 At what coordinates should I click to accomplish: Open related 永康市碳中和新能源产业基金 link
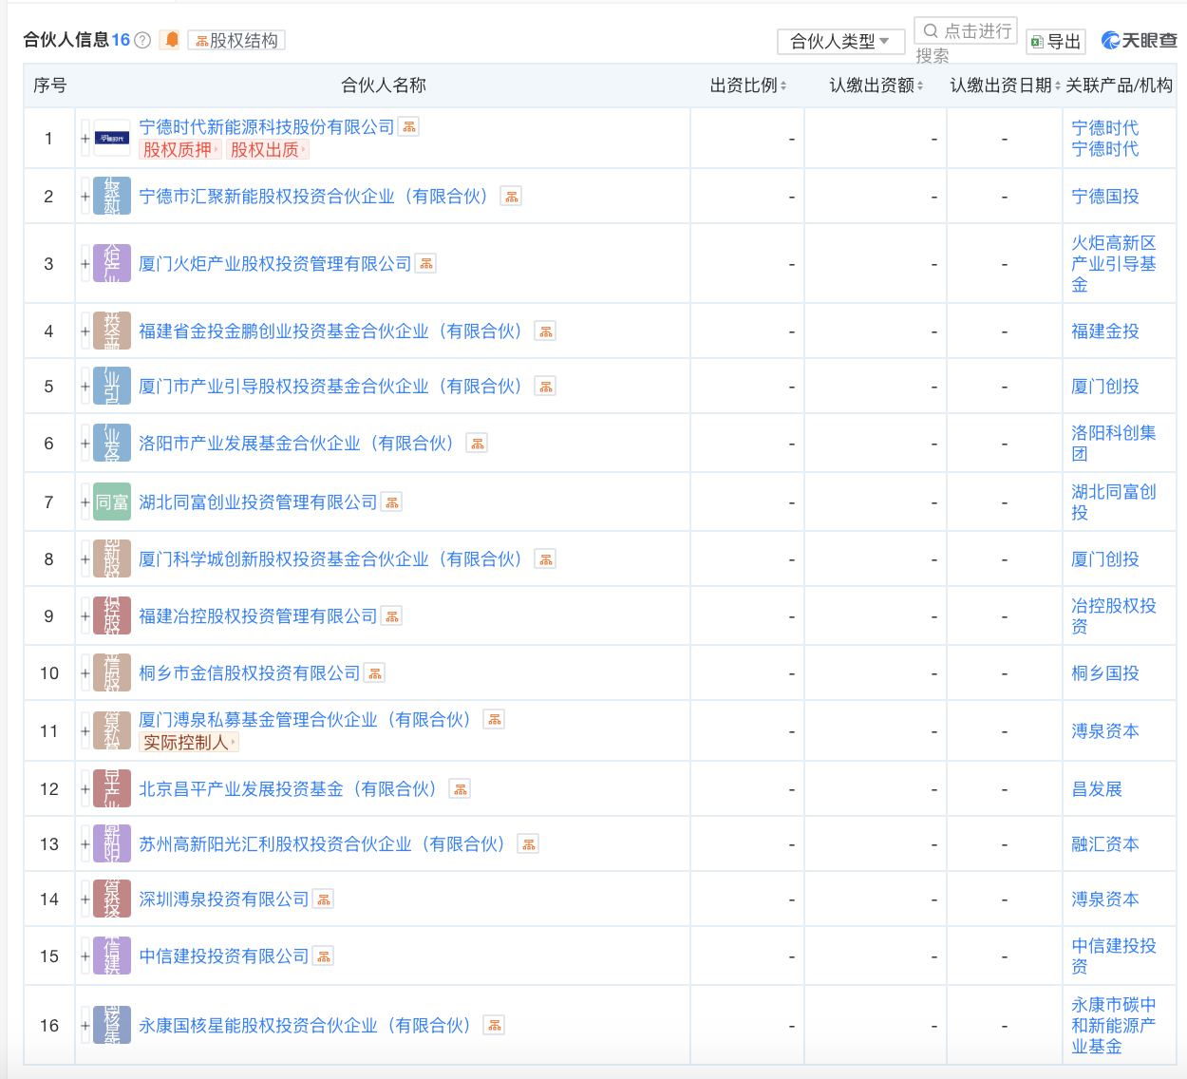(x=1114, y=1026)
